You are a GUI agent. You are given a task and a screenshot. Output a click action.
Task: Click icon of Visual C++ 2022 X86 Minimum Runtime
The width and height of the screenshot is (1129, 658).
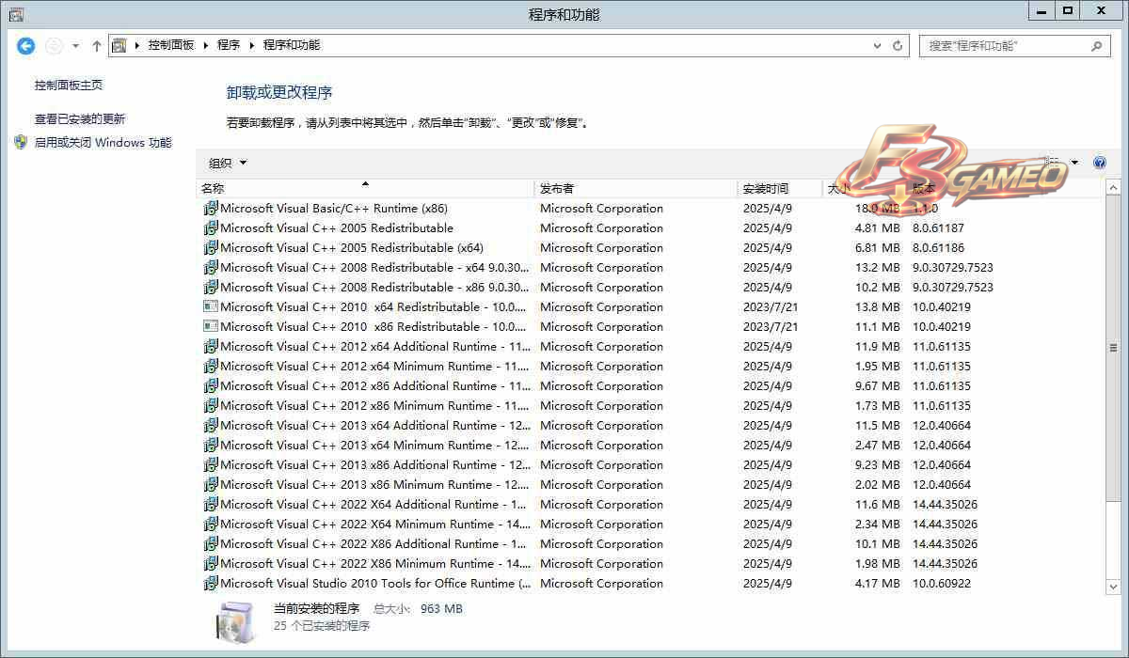[211, 564]
